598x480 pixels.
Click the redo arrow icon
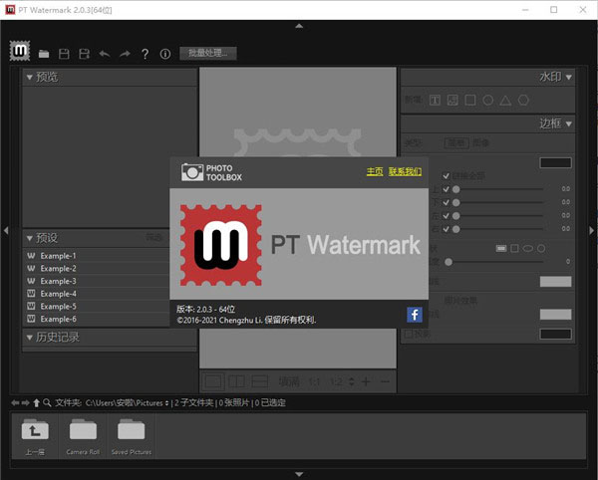click(x=125, y=53)
